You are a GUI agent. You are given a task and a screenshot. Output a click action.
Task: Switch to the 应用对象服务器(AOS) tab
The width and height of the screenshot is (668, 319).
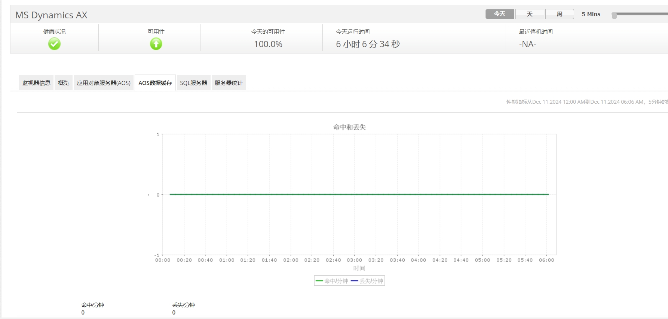point(104,83)
